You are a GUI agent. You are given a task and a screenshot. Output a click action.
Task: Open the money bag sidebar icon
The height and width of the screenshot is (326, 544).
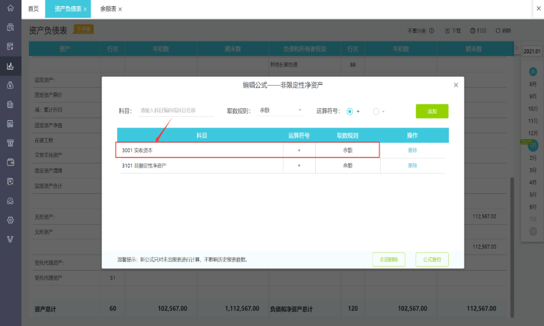pyautogui.click(x=11, y=85)
